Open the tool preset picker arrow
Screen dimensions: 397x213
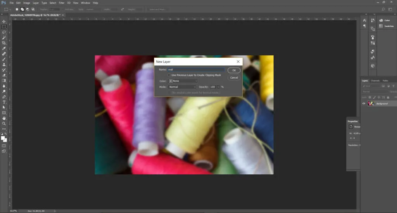(10, 10)
